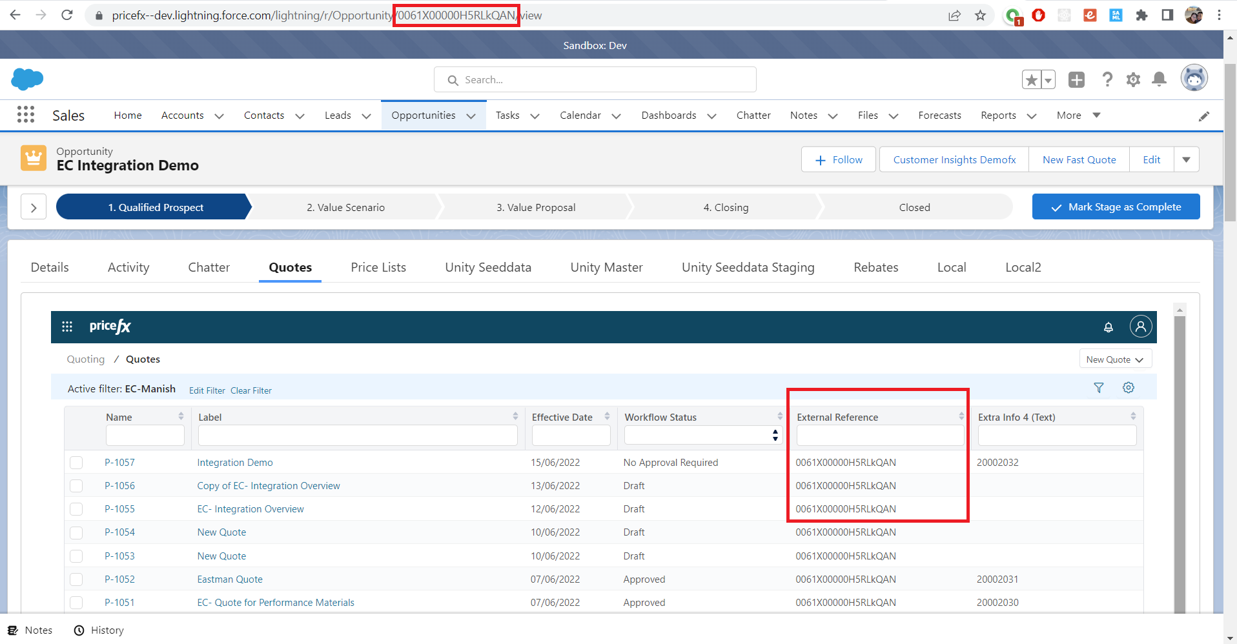Click the Salesforce setup gear icon
This screenshot has width=1237, height=644.
coord(1133,79)
